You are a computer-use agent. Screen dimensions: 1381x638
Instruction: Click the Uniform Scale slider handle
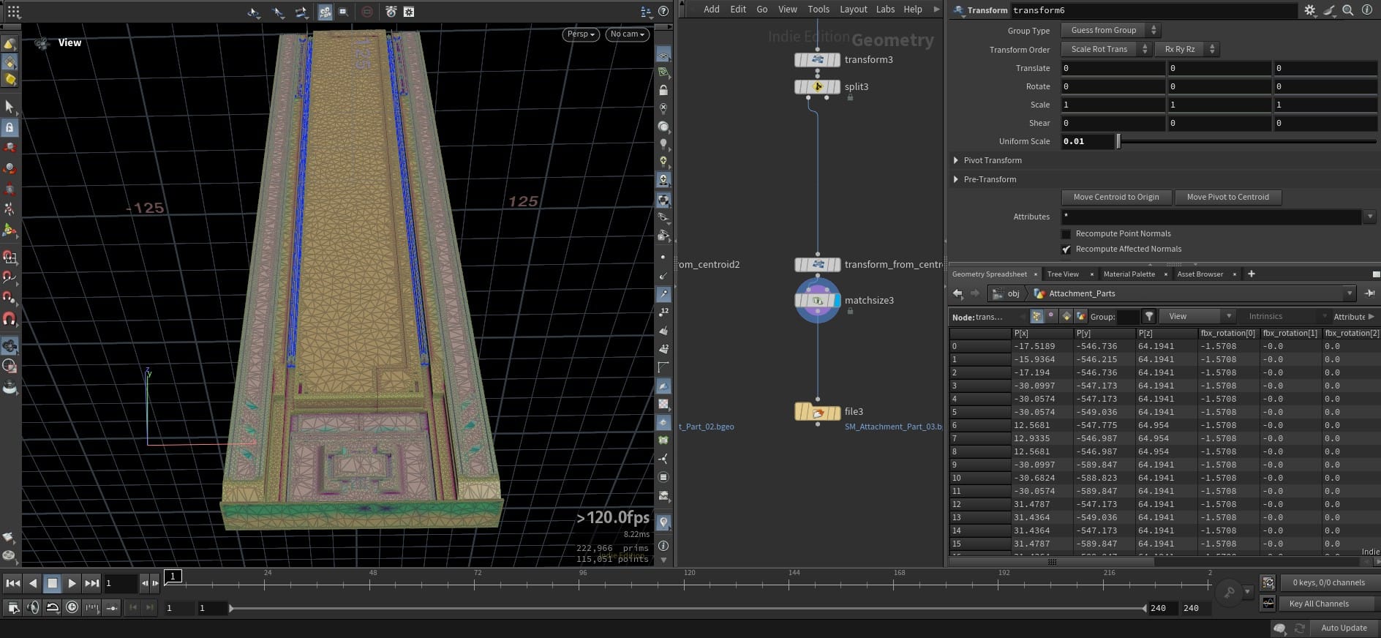[x=1118, y=142]
